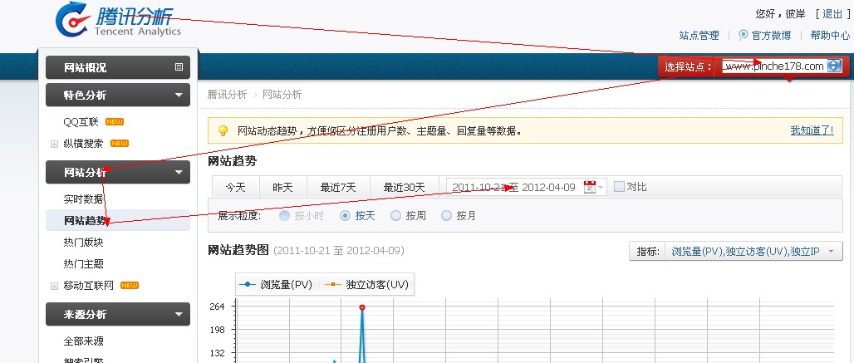Open QQ互联 menu item

pos(81,122)
